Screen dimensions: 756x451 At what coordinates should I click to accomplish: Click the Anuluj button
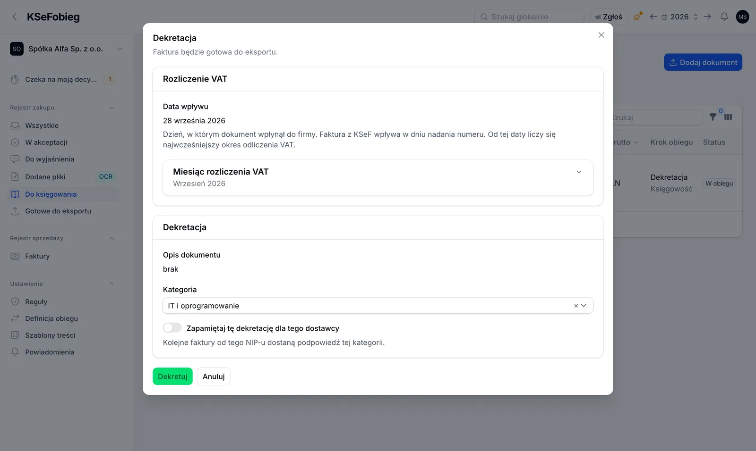(x=214, y=376)
